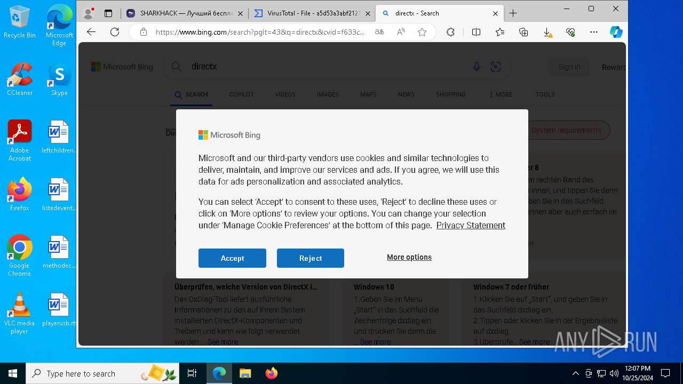
Task: Refresh the current page
Action: (x=115, y=32)
